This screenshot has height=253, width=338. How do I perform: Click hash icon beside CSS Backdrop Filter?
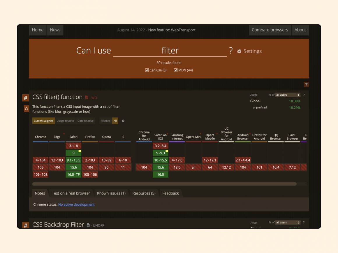pos(26,225)
